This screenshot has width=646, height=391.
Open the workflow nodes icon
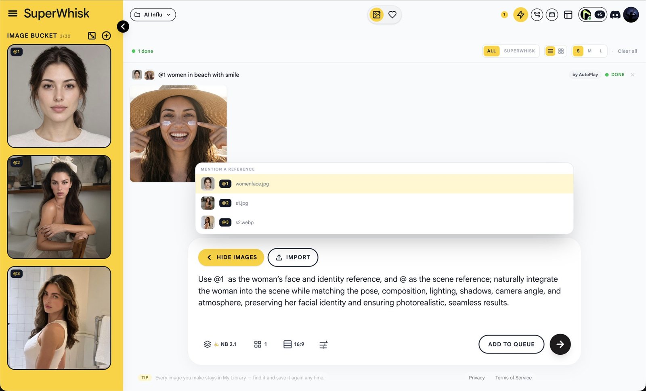537,15
